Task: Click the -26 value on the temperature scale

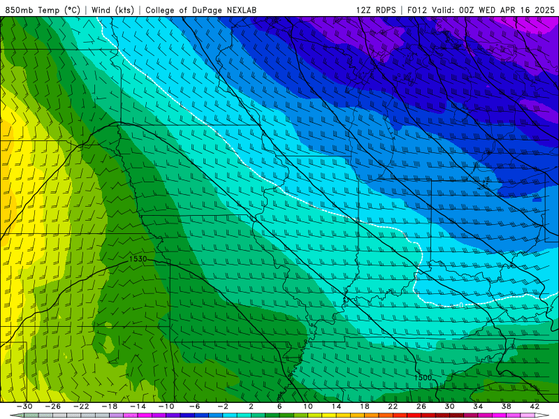Action: 53,406
